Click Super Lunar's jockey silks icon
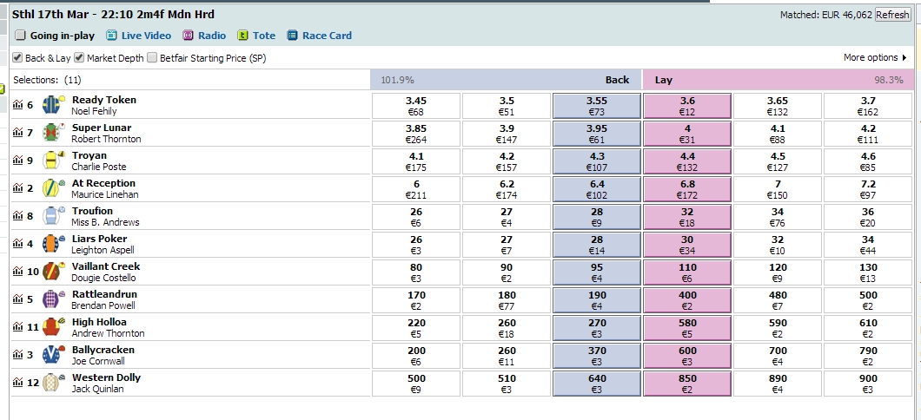The height and width of the screenshot is (420, 921). tap(53, 133)
